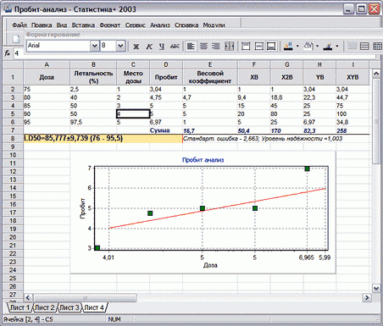Align cell text to the left

[191, 47]
